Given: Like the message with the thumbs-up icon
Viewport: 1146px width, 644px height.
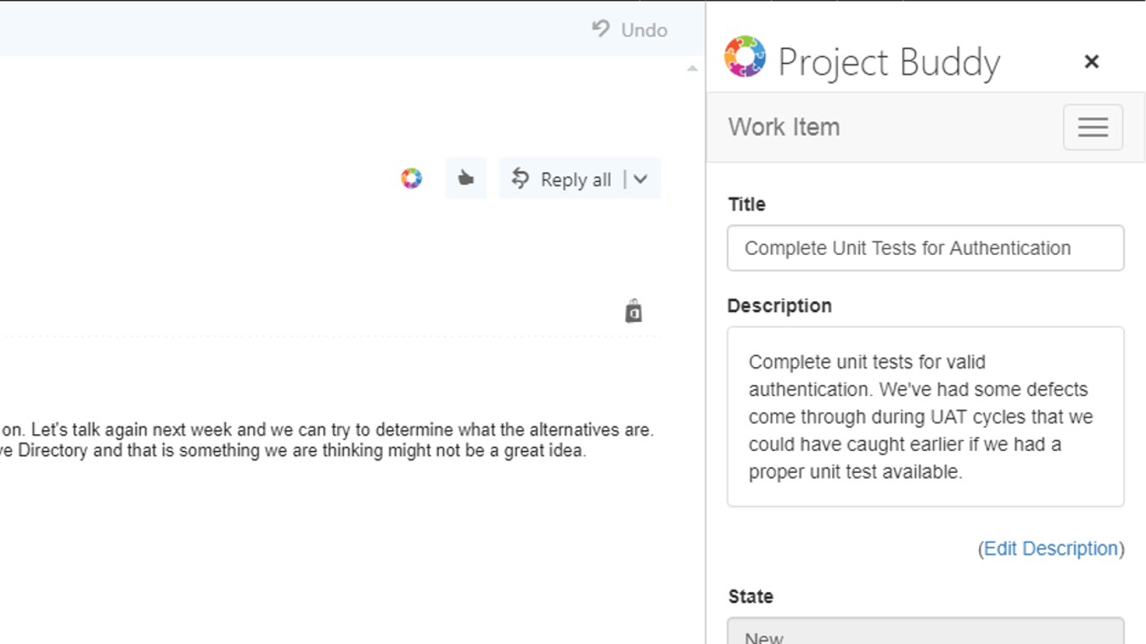Looking at the screenshot, I should (x=466, y=179).
